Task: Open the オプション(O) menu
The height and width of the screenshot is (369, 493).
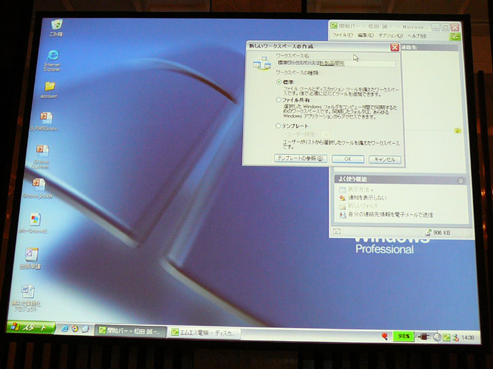Action: 390,36
